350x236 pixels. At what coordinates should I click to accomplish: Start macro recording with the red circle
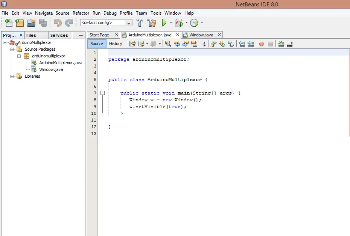point(262,44)
